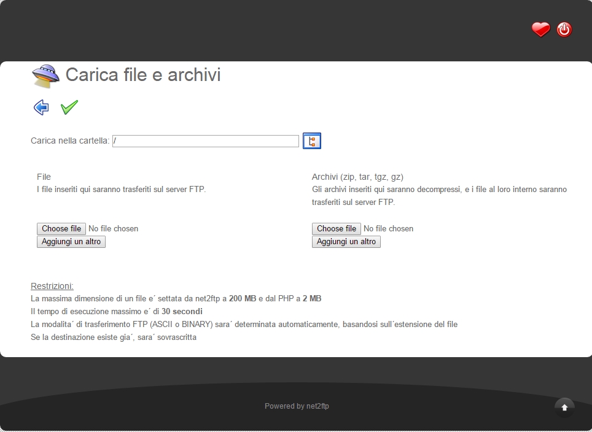The width and height of the screenshot is (592, 432).
Task: Click the 'Restrizioni:' heading text
Action: [x=52, y=286]
